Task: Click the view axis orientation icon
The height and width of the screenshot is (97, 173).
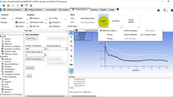Action: point(71,65)
